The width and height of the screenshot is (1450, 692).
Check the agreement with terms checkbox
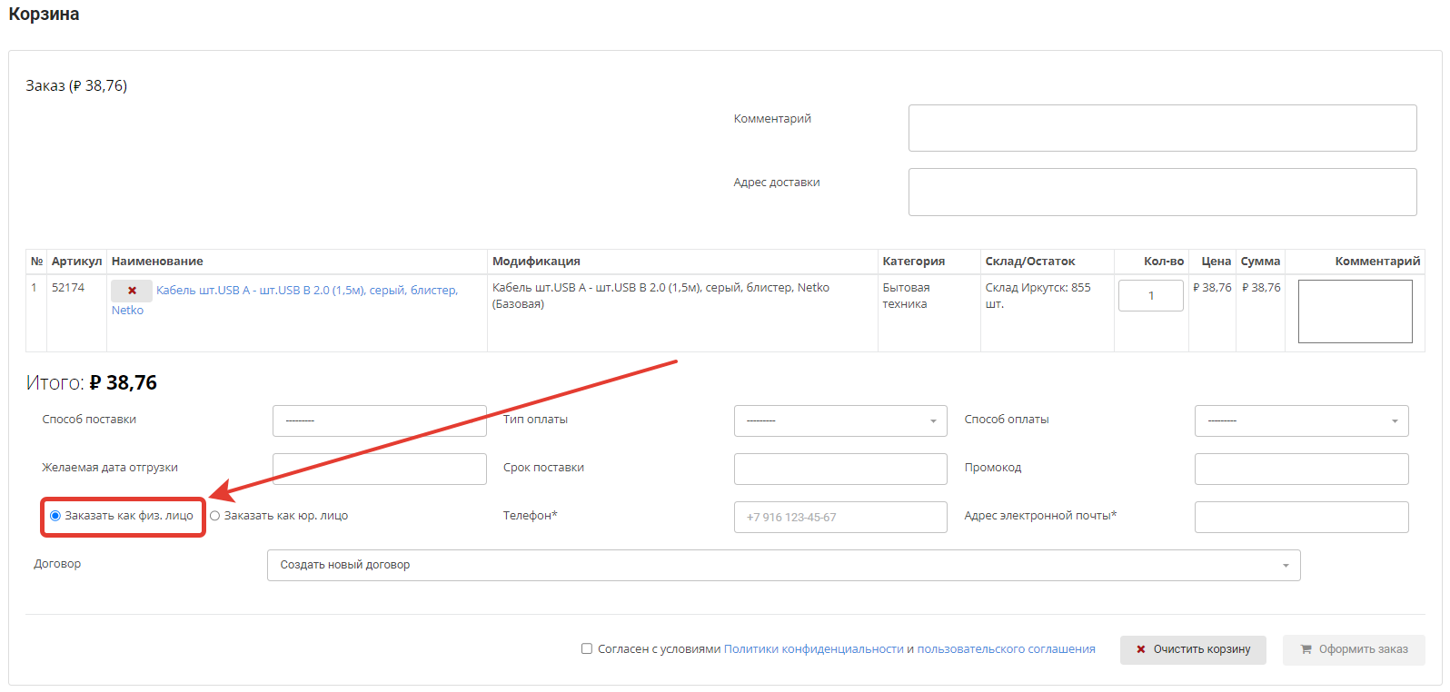click(x=587, y=648)
